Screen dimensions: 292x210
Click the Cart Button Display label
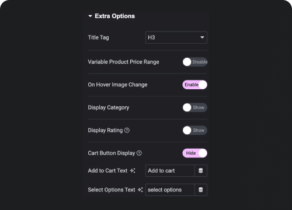[112, 153]
